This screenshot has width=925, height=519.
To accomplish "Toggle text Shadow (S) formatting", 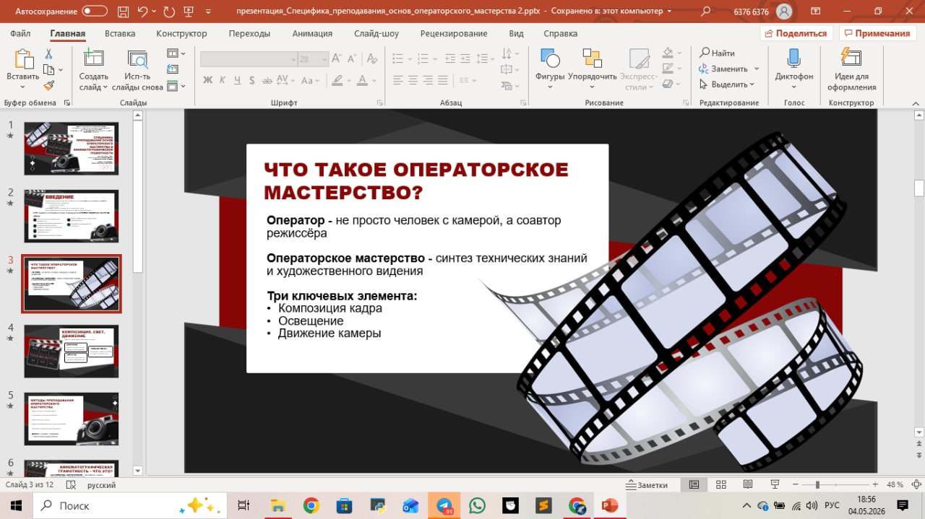I will click(x=251, y=80).
